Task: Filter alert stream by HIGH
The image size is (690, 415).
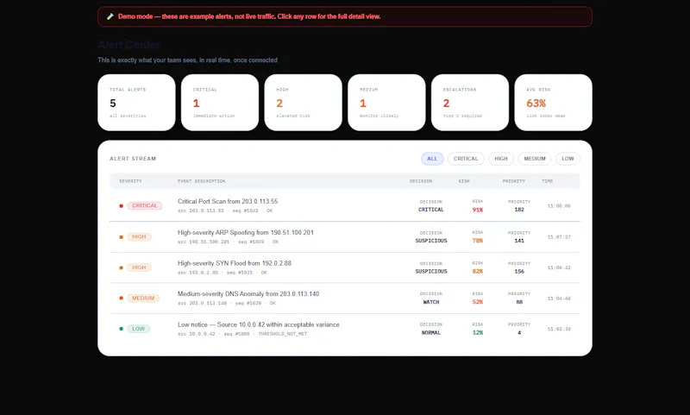Action: tap(501, 159)
